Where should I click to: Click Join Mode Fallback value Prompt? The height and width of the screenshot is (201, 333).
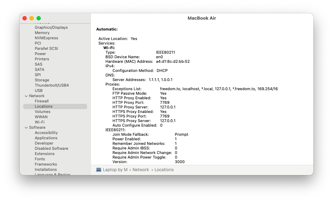(181, 134)
